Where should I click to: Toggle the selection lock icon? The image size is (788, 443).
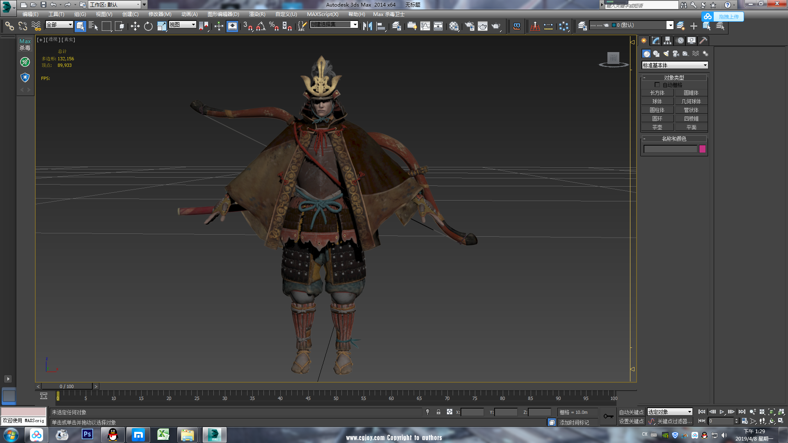click(438, 412)
